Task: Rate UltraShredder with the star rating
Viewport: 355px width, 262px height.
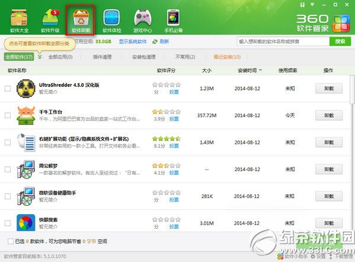Action: (167, 85)
